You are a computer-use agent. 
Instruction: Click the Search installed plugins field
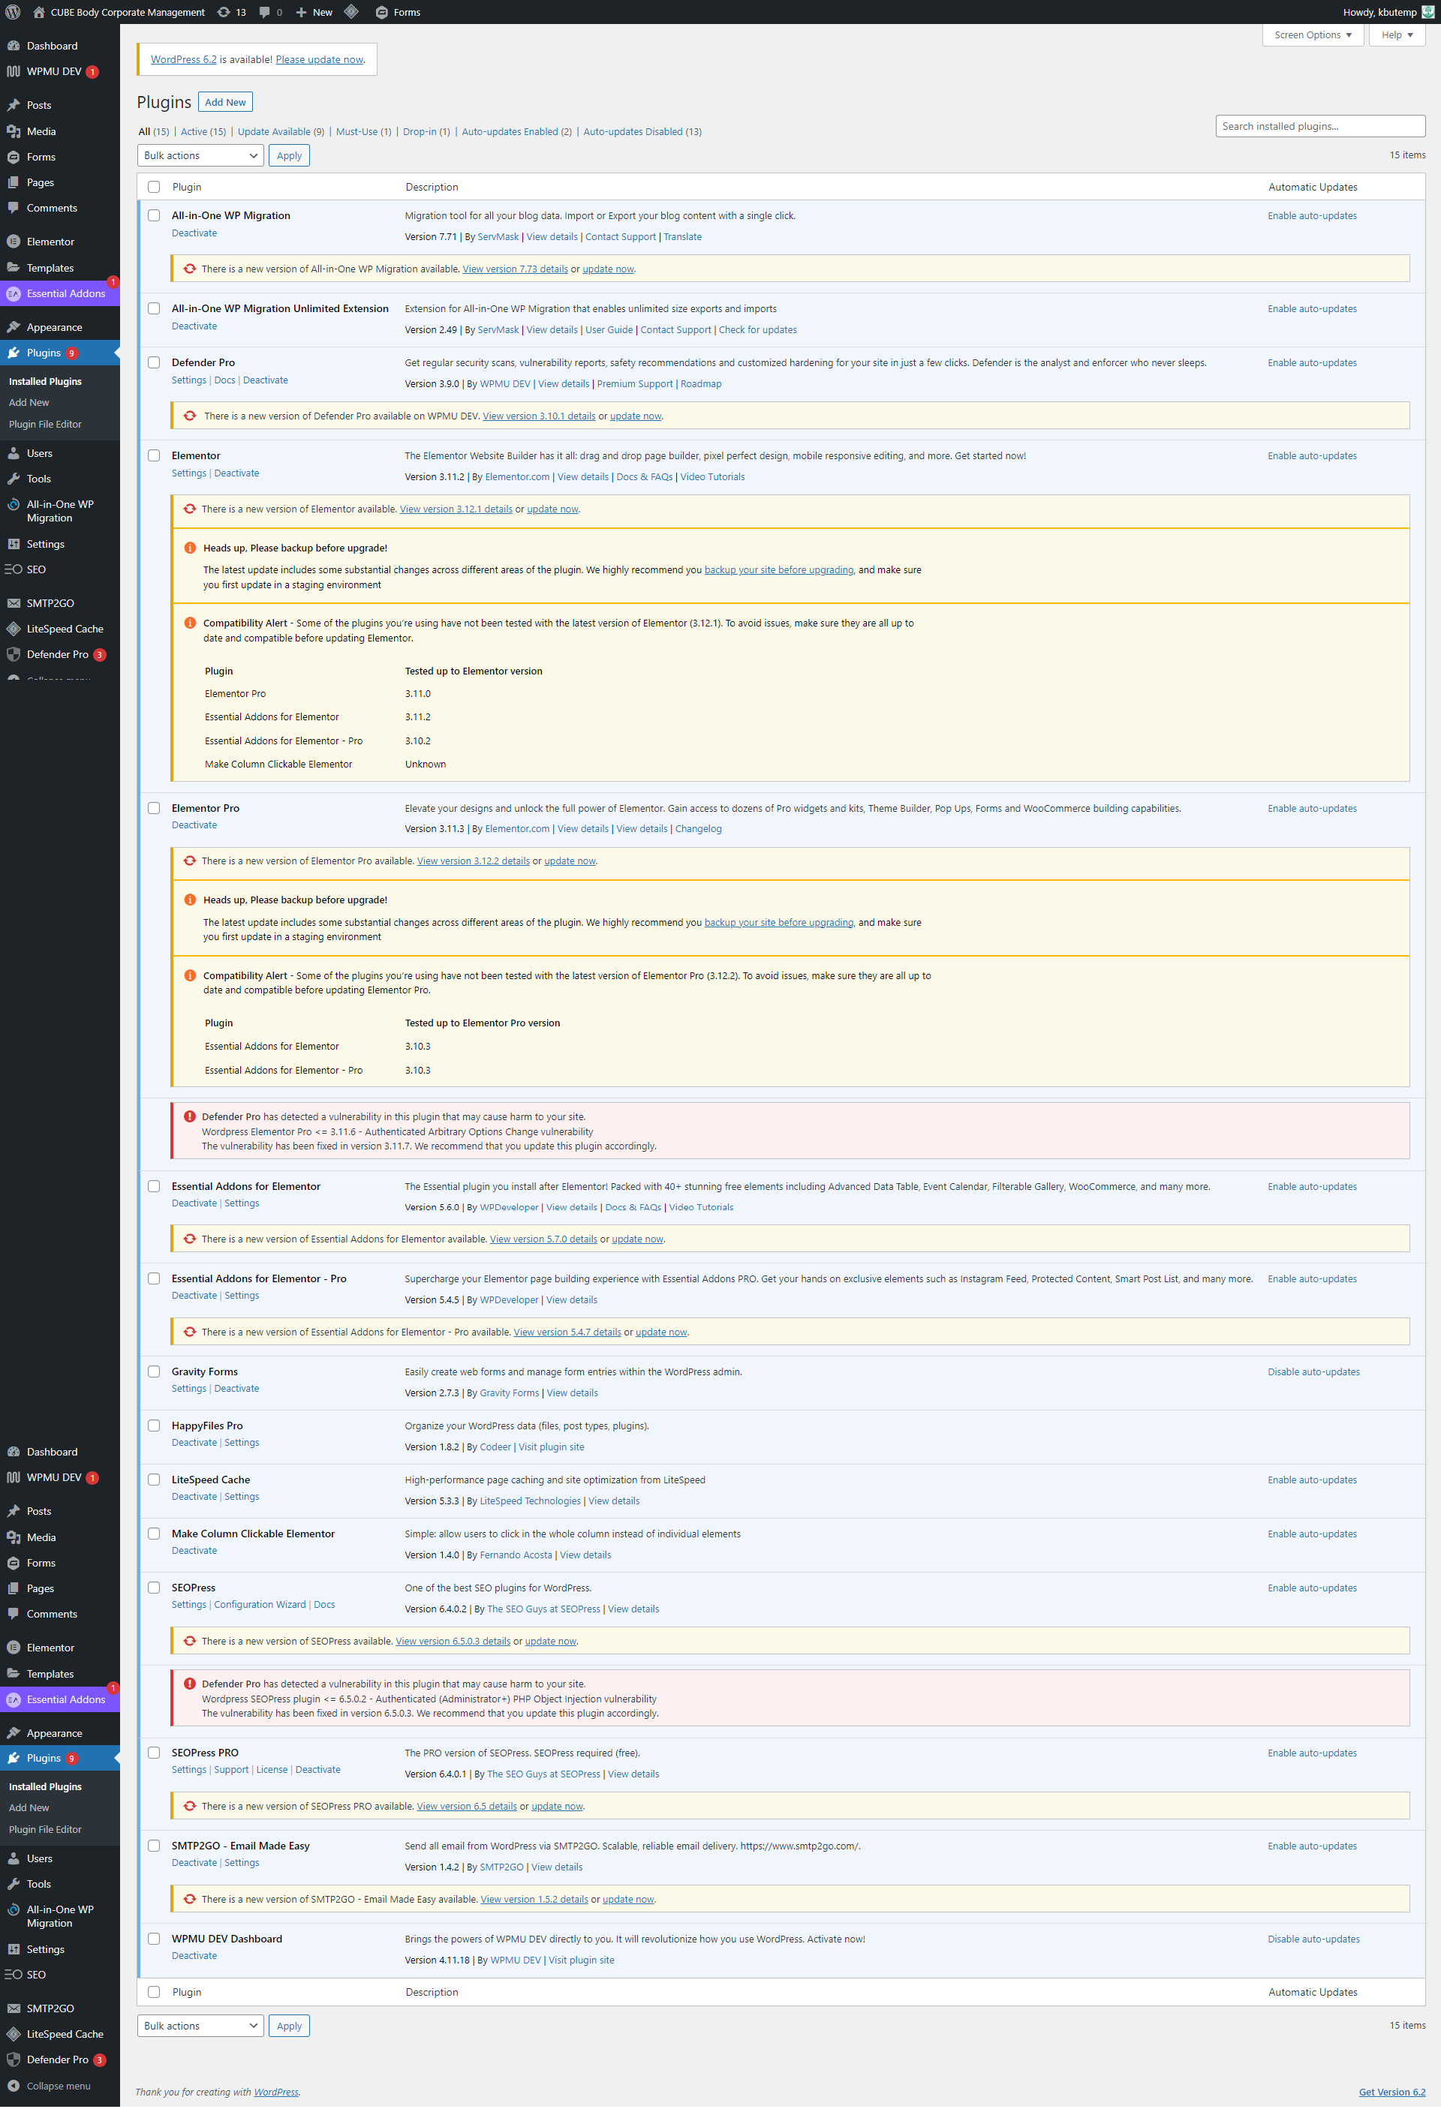pos(1319,126)
